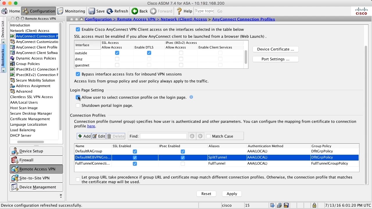Click the Reset button
The height and width of the screenshot is (209, 372).
(x=206, y=194)
